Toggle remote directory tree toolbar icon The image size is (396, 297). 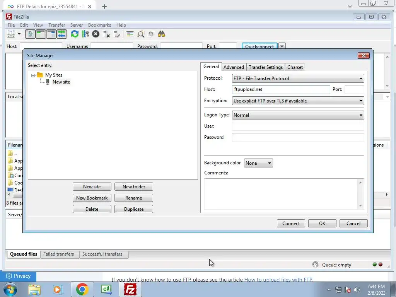[51, 34]
